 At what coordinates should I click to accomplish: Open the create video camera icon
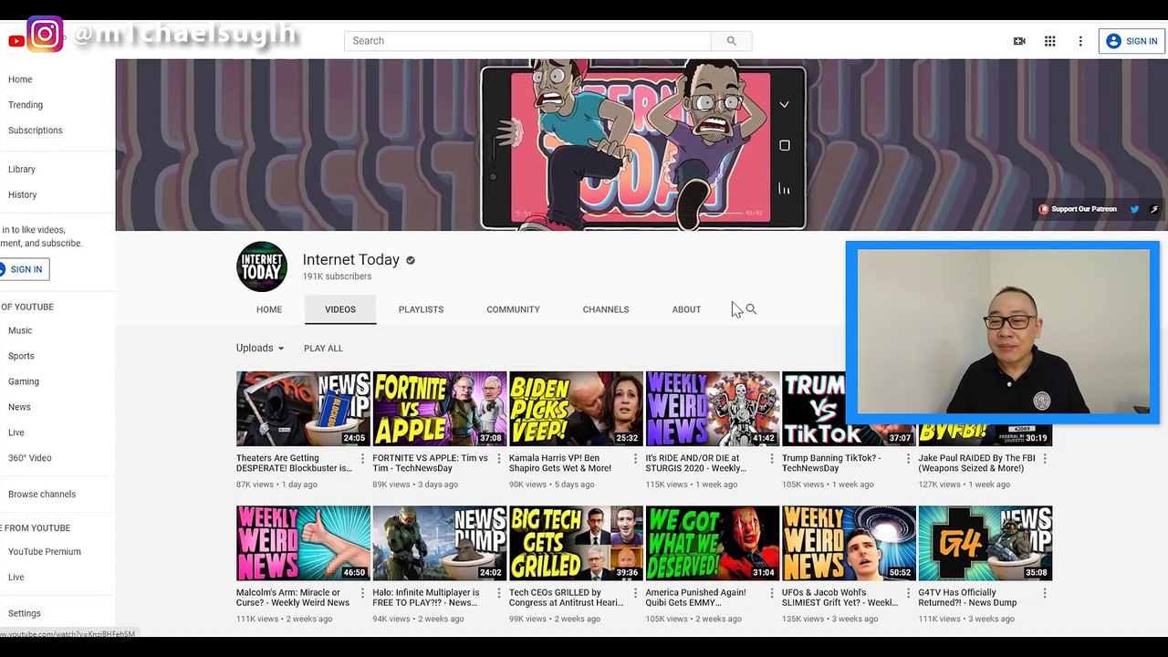(x=1019, y=41)
